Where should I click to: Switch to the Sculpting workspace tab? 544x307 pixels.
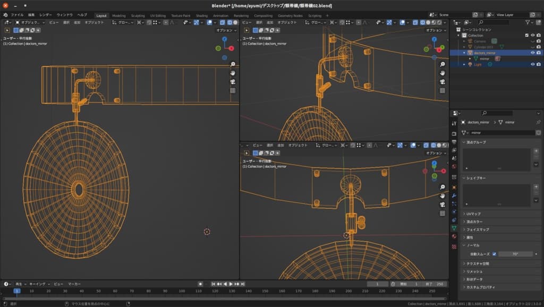(x=138, y=15)
